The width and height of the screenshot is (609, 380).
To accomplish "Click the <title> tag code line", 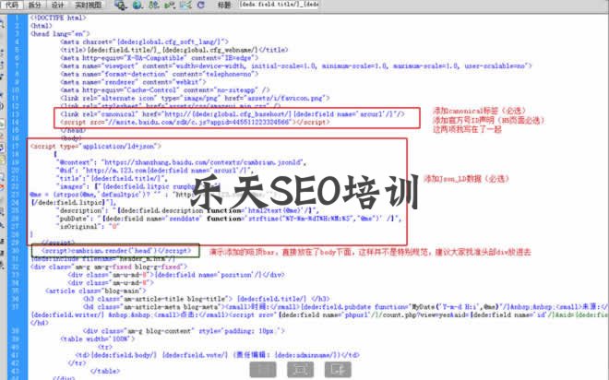I will (x=174, y=50).
